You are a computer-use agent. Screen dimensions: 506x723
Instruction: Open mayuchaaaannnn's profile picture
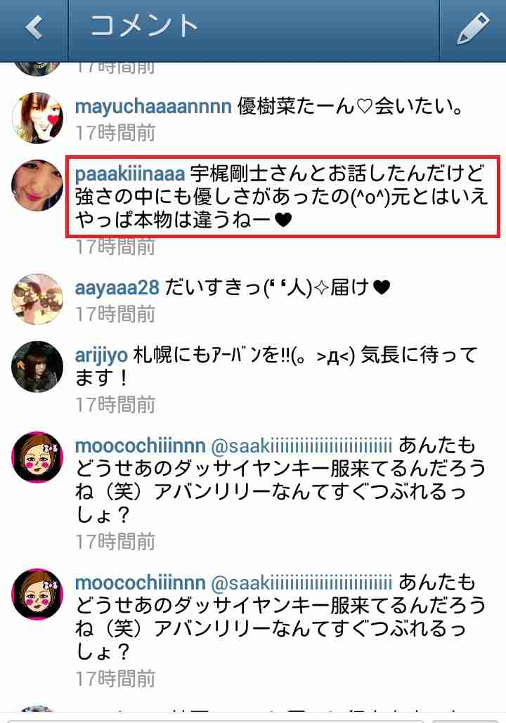[37, 118]
